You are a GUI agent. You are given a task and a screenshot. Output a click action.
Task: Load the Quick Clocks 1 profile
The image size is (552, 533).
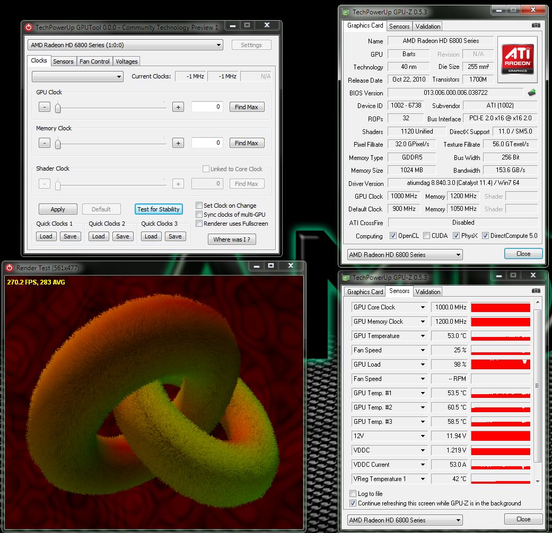[46, 236]
